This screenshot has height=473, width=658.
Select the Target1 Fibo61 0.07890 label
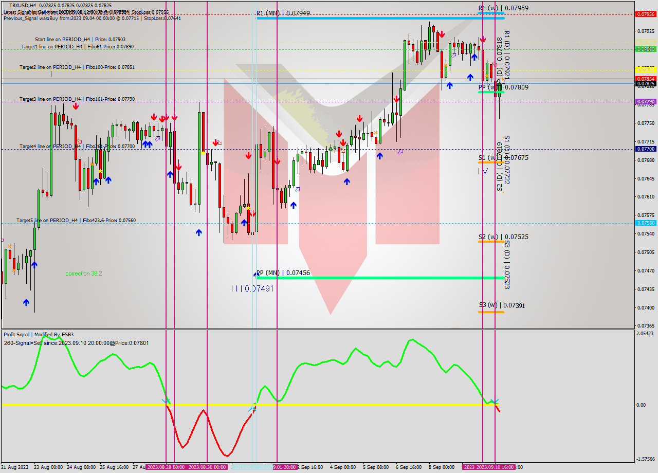point(77,46)
